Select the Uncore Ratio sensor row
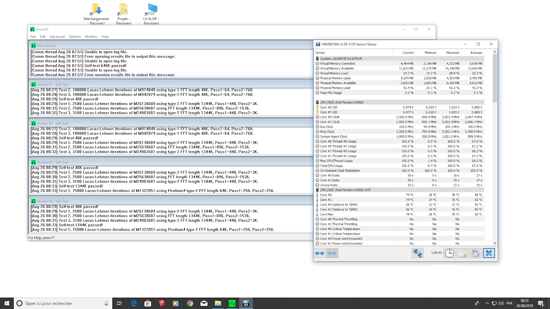Viewport: 550px width, 309px height. (399, 185)
